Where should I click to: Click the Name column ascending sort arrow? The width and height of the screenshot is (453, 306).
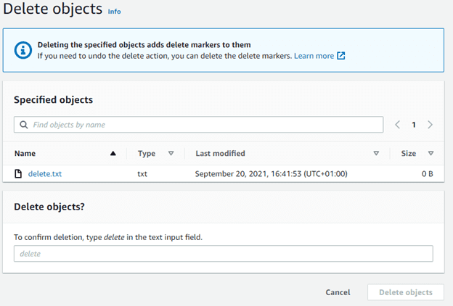113,154
